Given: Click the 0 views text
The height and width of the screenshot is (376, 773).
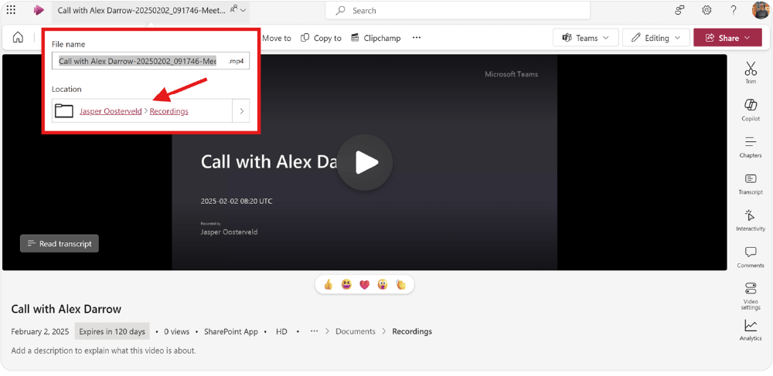Looking at the screenshot, I should [176, 331].
